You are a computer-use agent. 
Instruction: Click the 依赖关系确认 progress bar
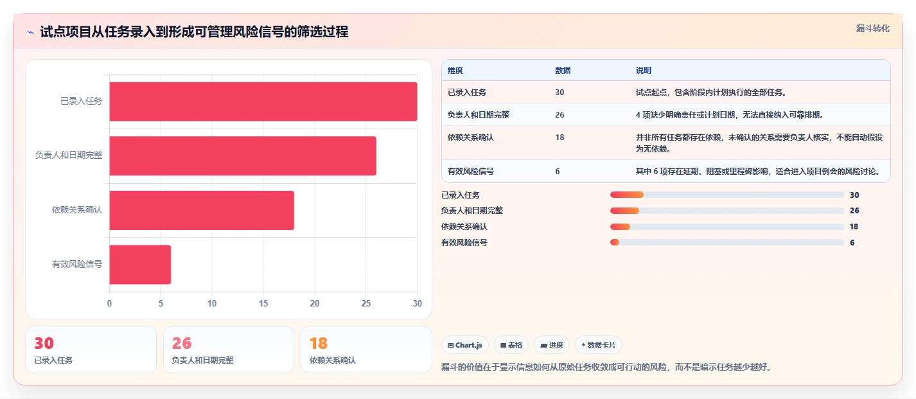coord(727,227)
